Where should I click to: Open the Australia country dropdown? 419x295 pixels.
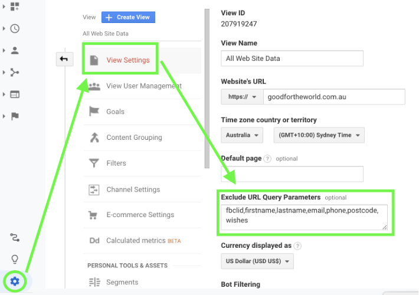(x=242, y=135)
